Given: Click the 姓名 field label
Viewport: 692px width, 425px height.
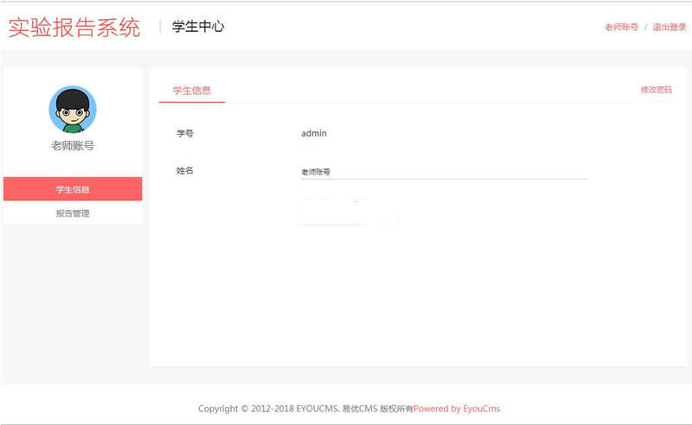Looking at the screenshot, I should [x=185, y=171].
